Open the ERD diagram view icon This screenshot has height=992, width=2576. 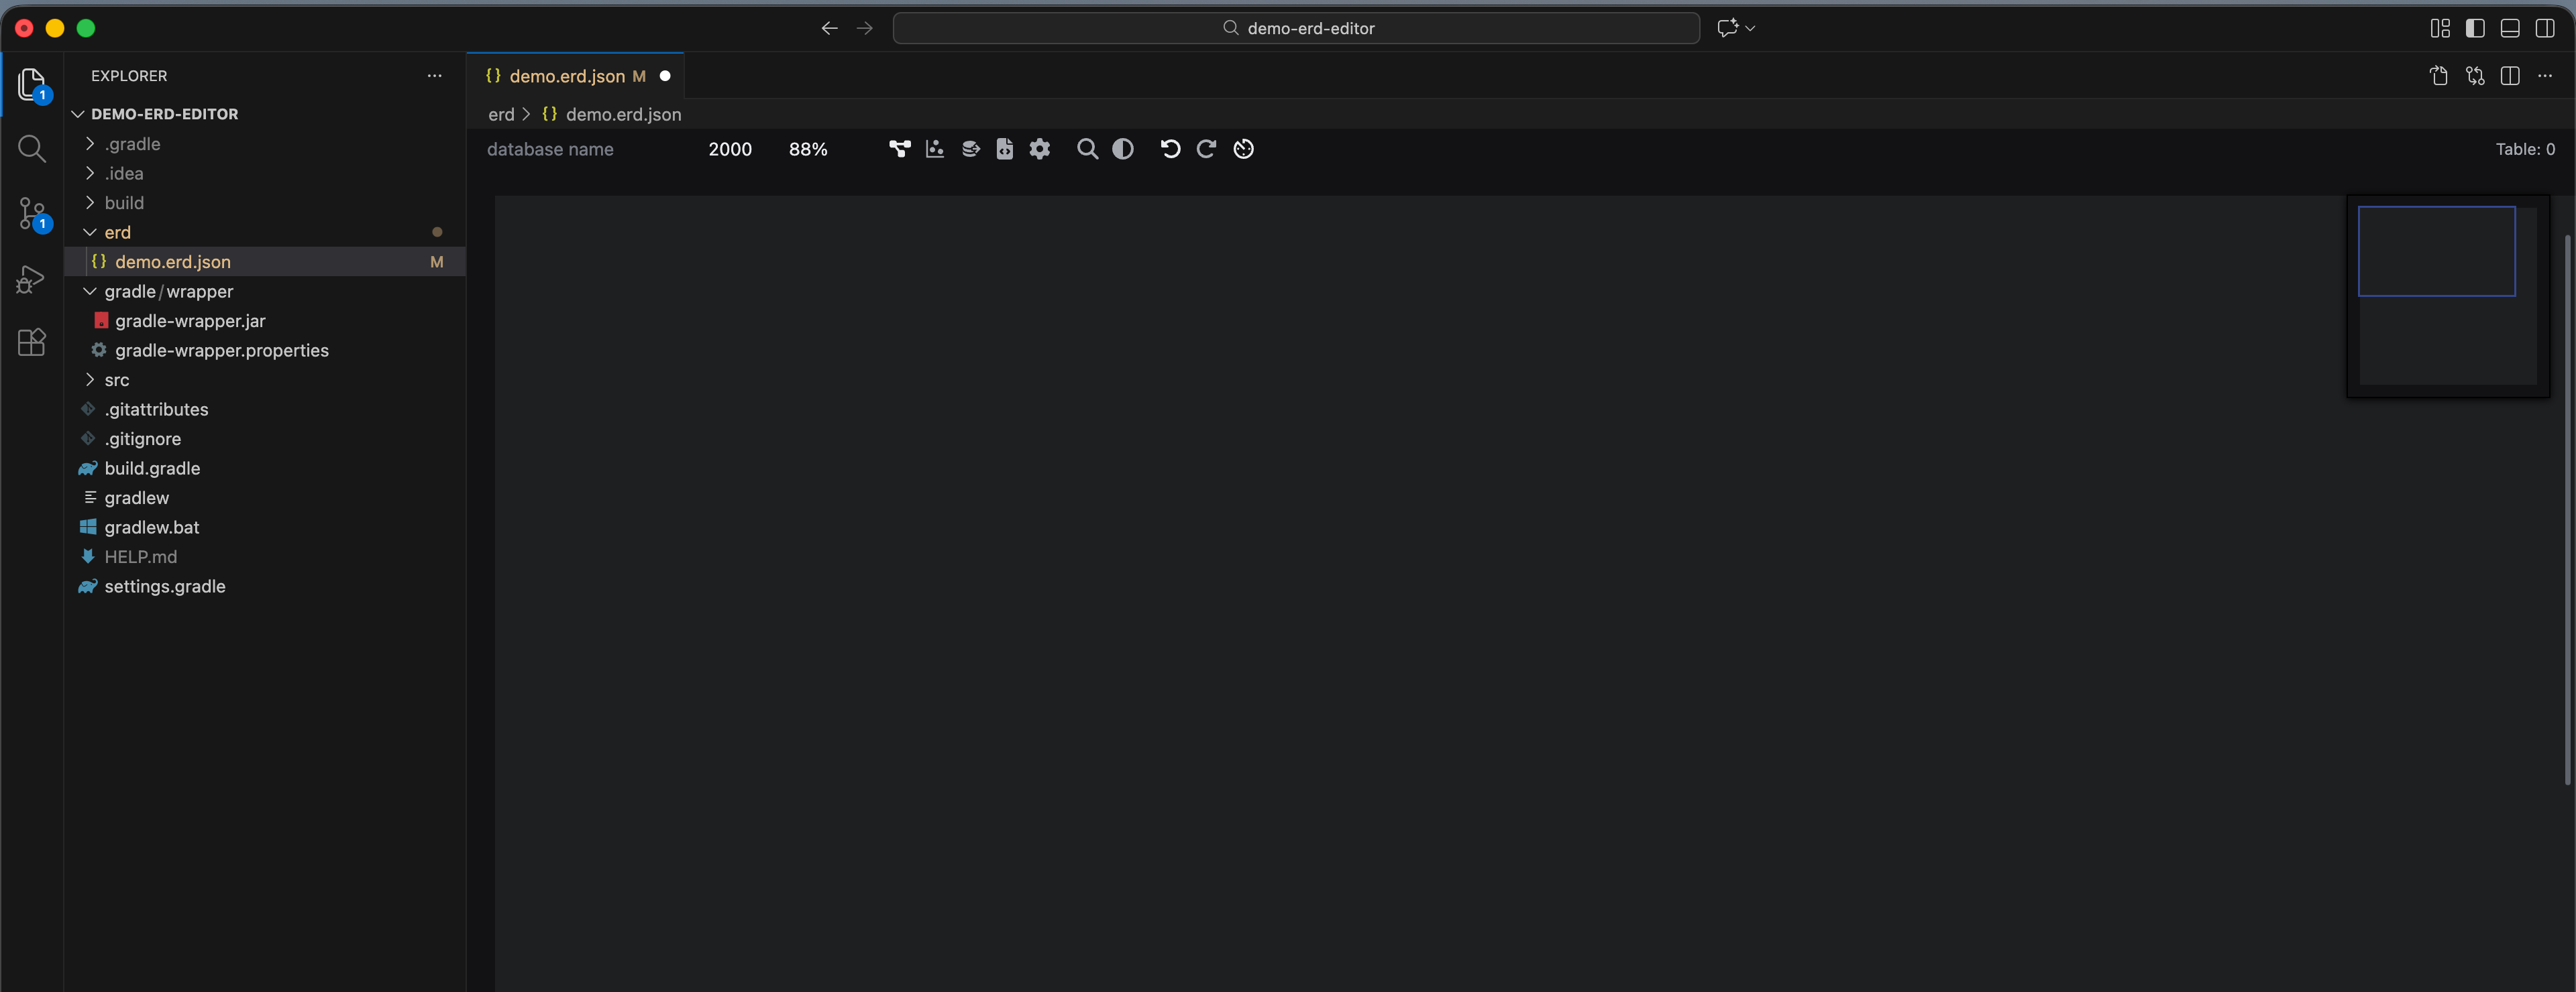[899, 149]
